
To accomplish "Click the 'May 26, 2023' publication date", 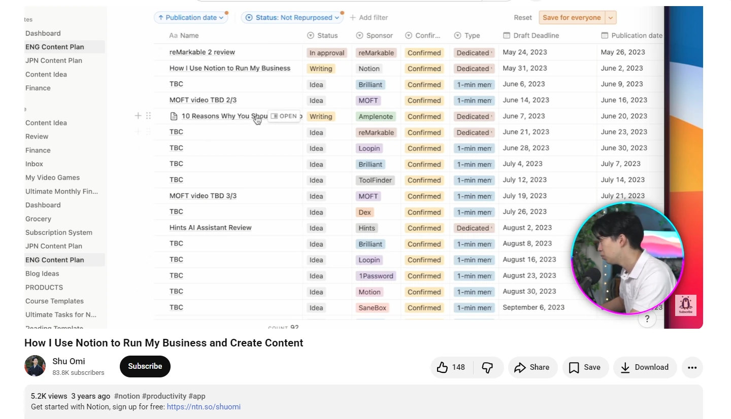I will click(623, 52).
